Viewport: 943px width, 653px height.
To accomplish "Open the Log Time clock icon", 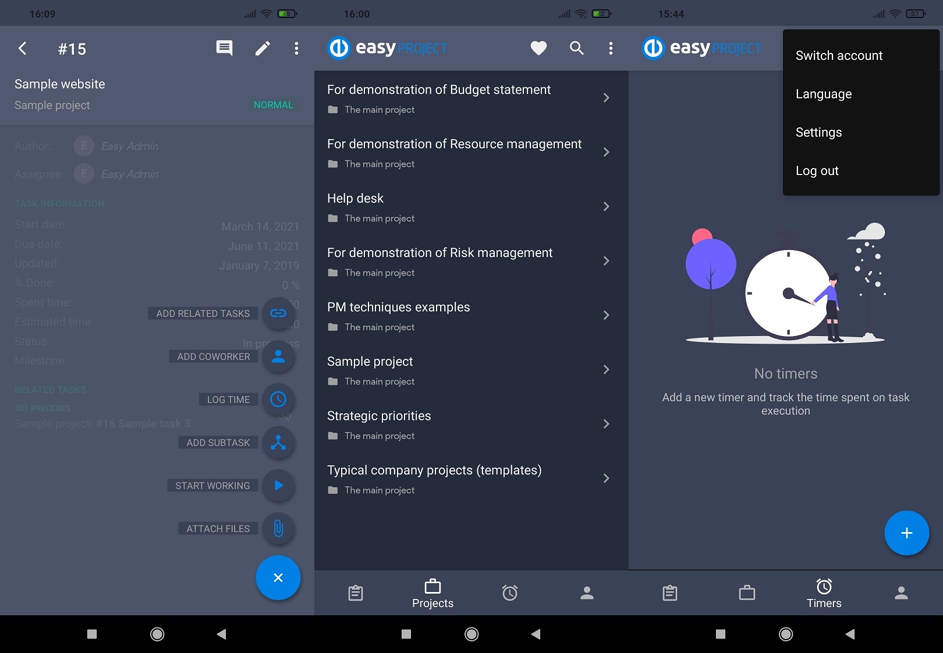I will [278, 399].
